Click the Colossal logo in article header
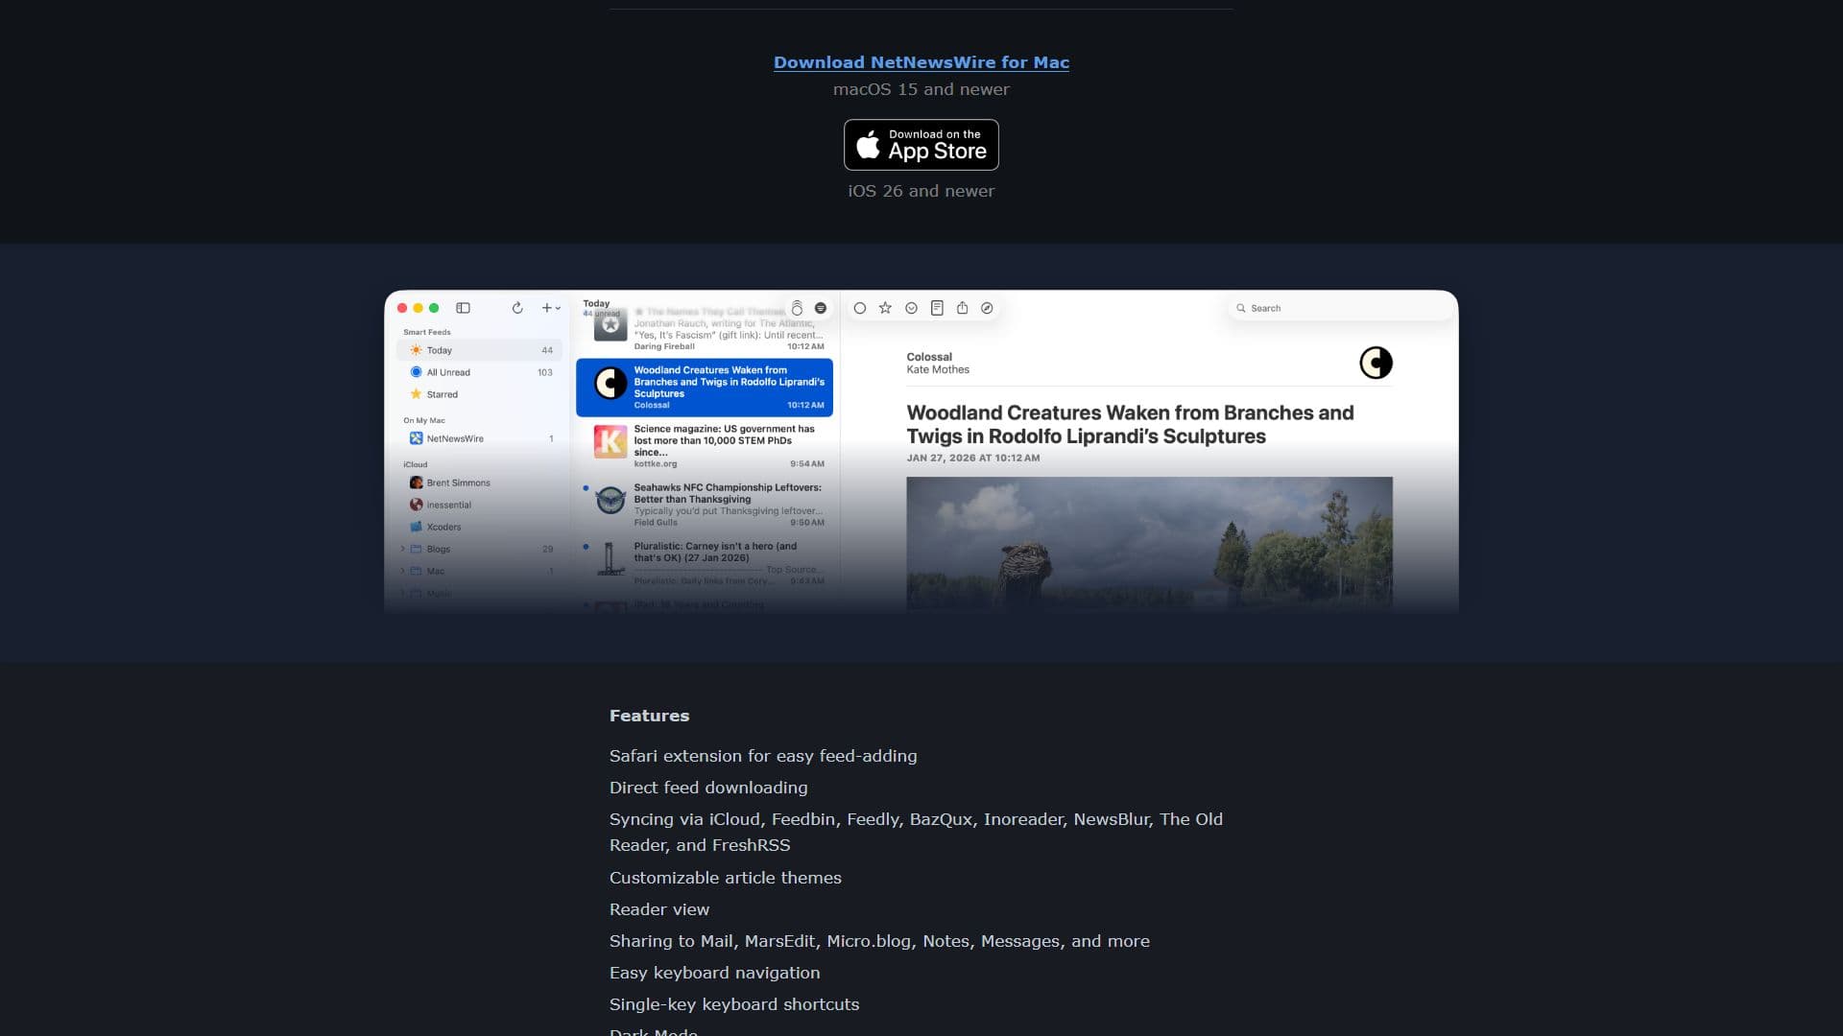The image size is (1843, 1036). coord(1376,363)
